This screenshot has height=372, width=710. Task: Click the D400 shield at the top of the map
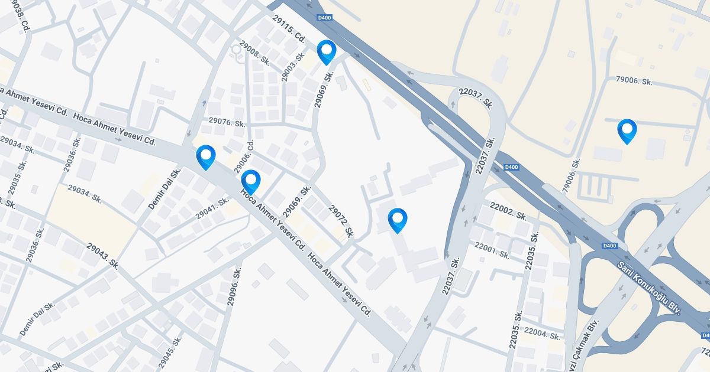[x=324, y=18]
